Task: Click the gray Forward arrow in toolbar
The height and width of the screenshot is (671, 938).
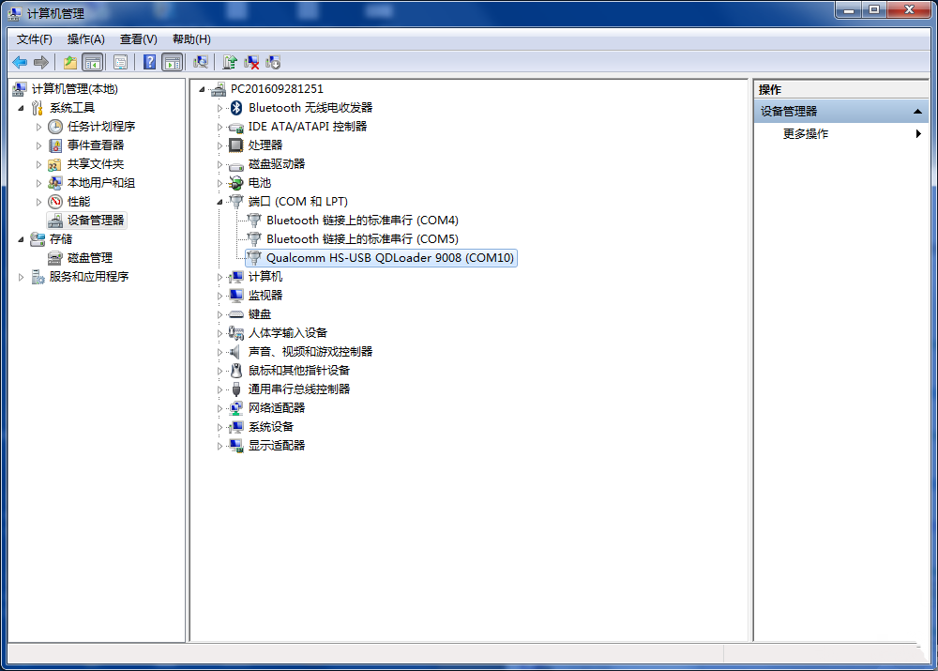Action: pyautogui.click(x=40, y=62)
